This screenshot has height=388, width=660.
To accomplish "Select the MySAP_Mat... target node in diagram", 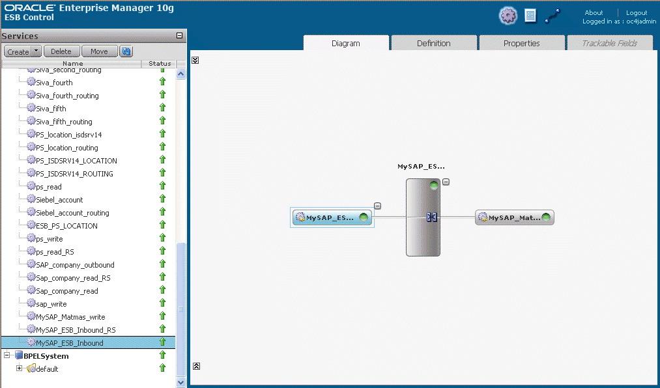I will tap(514, 217).
